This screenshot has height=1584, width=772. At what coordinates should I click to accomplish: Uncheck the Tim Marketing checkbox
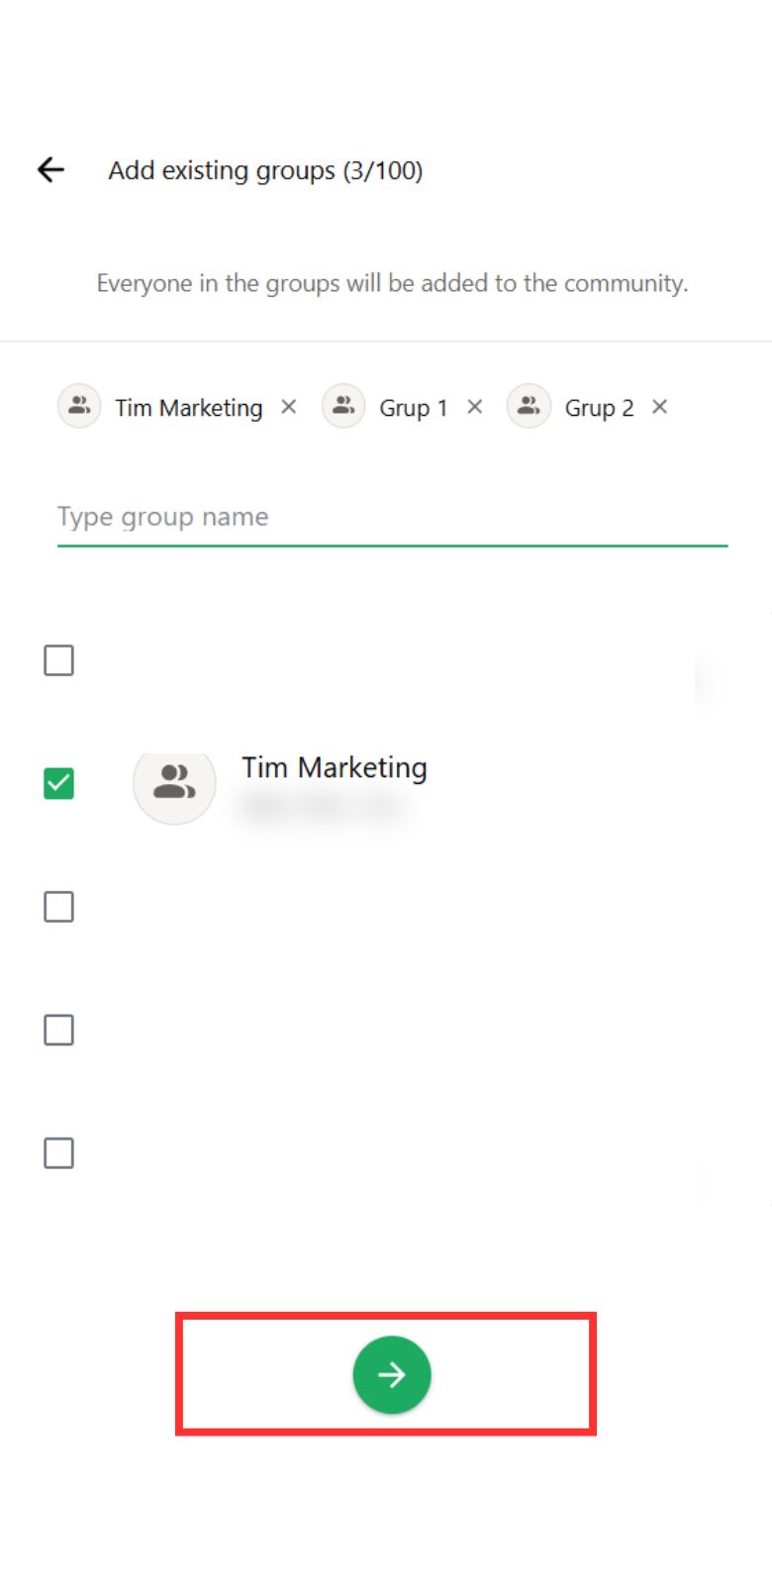tap(59, 783)
